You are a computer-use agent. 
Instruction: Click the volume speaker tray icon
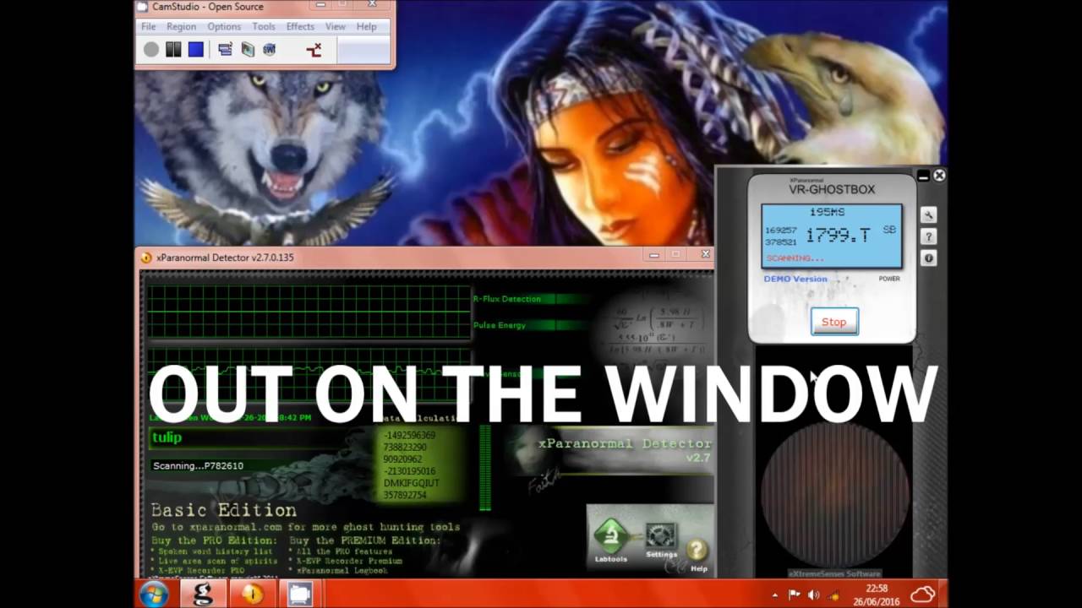click(x=814, y=594)
